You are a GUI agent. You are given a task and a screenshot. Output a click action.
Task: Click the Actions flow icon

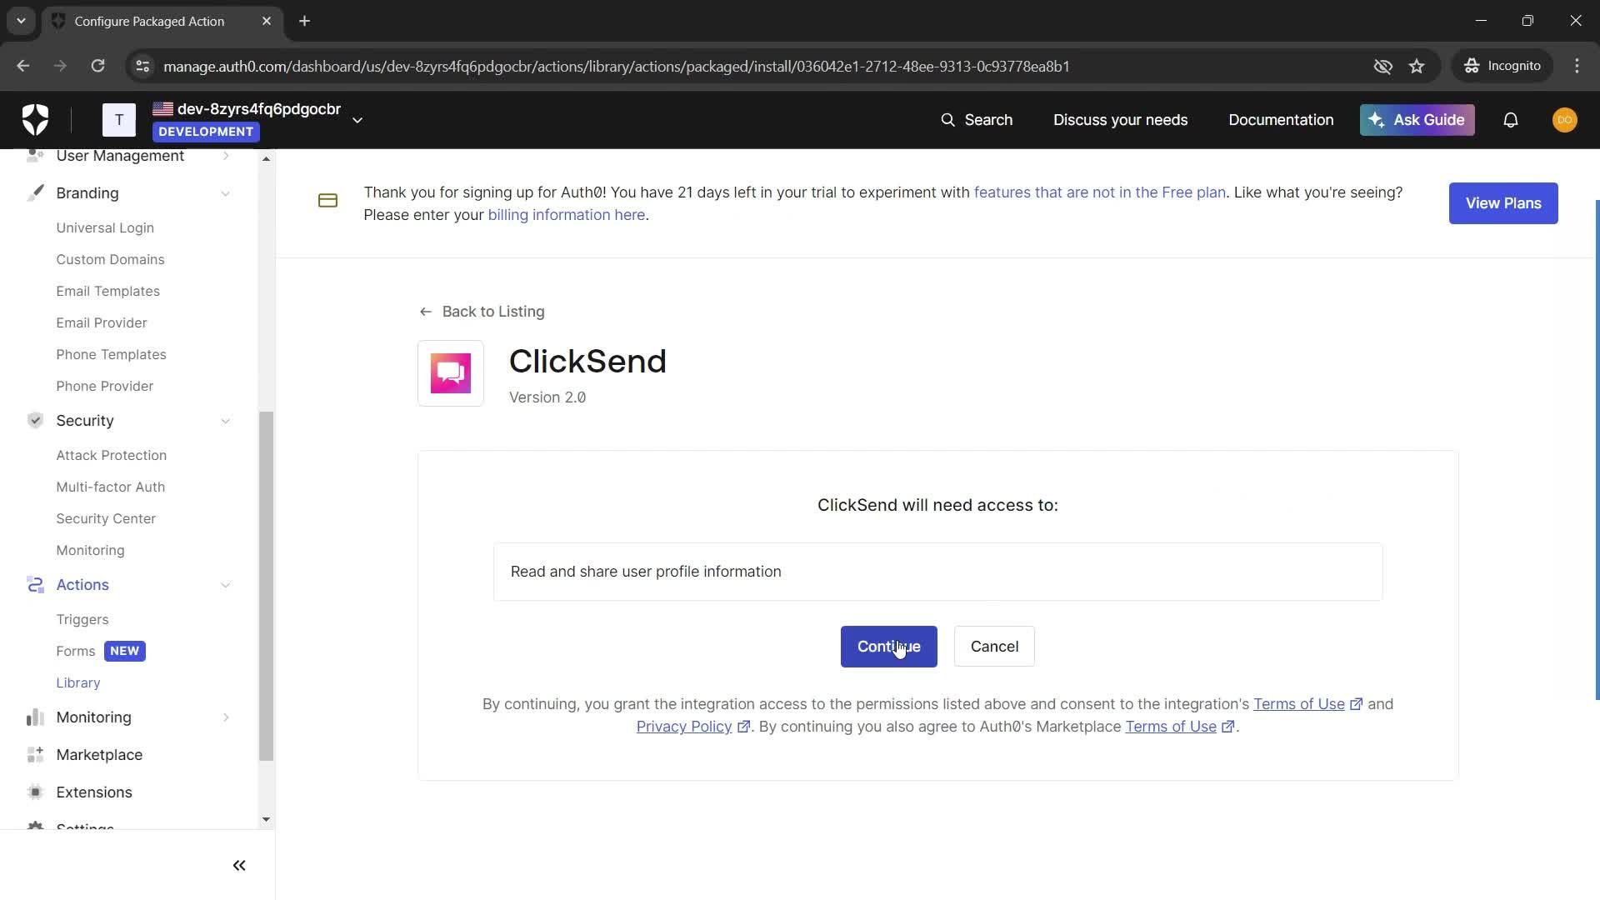coord(35,585)
